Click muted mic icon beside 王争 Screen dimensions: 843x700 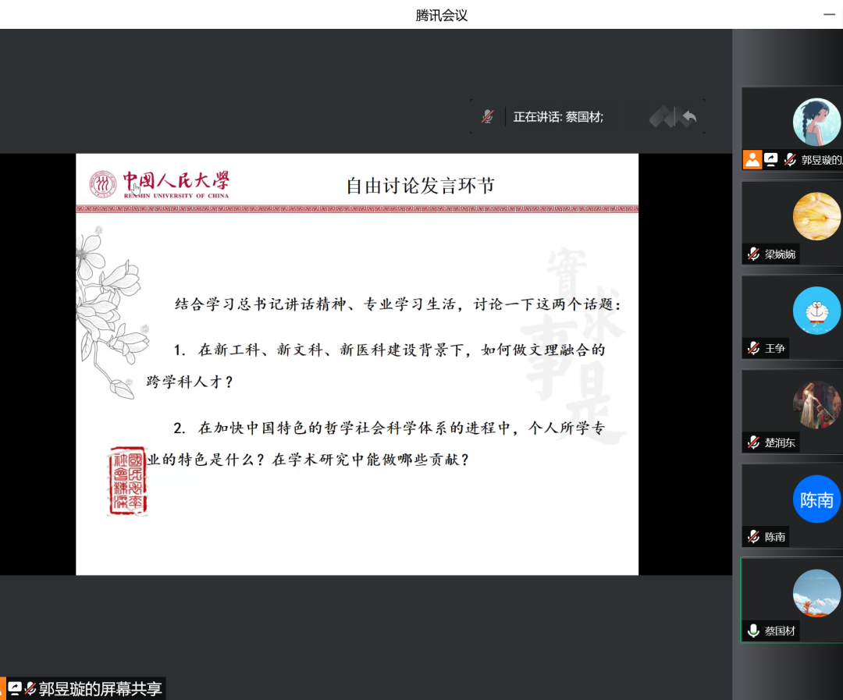(753, 348)
